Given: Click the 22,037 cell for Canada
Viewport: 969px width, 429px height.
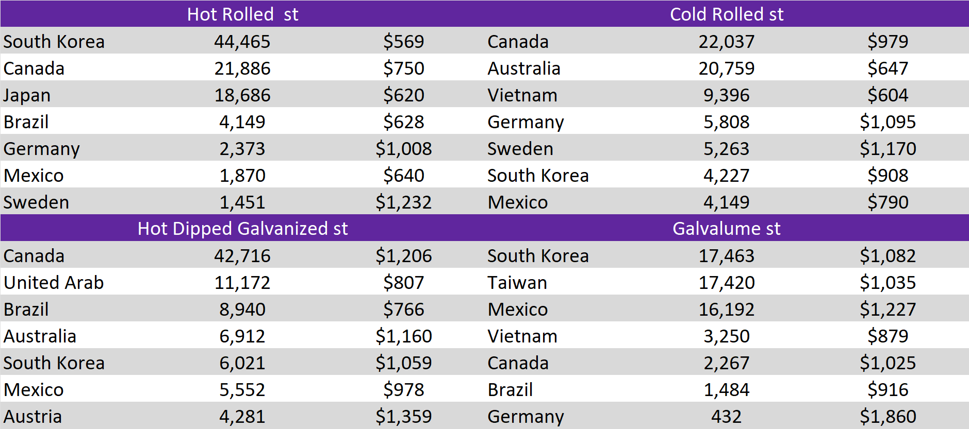Looking at the screenshot, I should (726, 41).
